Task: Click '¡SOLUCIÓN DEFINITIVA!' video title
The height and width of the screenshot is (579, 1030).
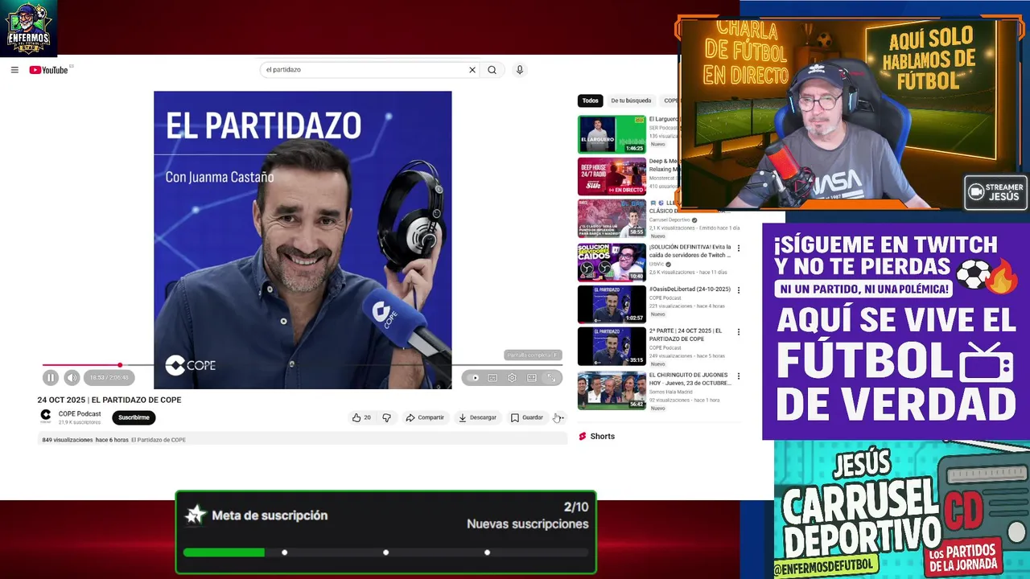Action: click(x=690, y=251)
